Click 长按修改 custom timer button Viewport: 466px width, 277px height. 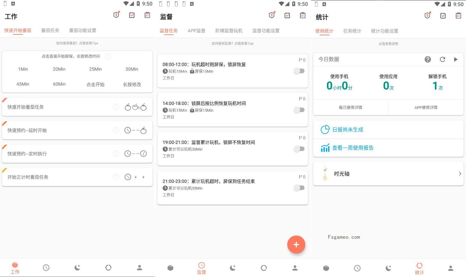(x=132, y=84)
